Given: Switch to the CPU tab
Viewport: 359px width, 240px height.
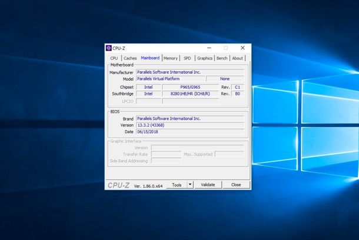Looking at the screenshot, I should click(x=114, y=58).
